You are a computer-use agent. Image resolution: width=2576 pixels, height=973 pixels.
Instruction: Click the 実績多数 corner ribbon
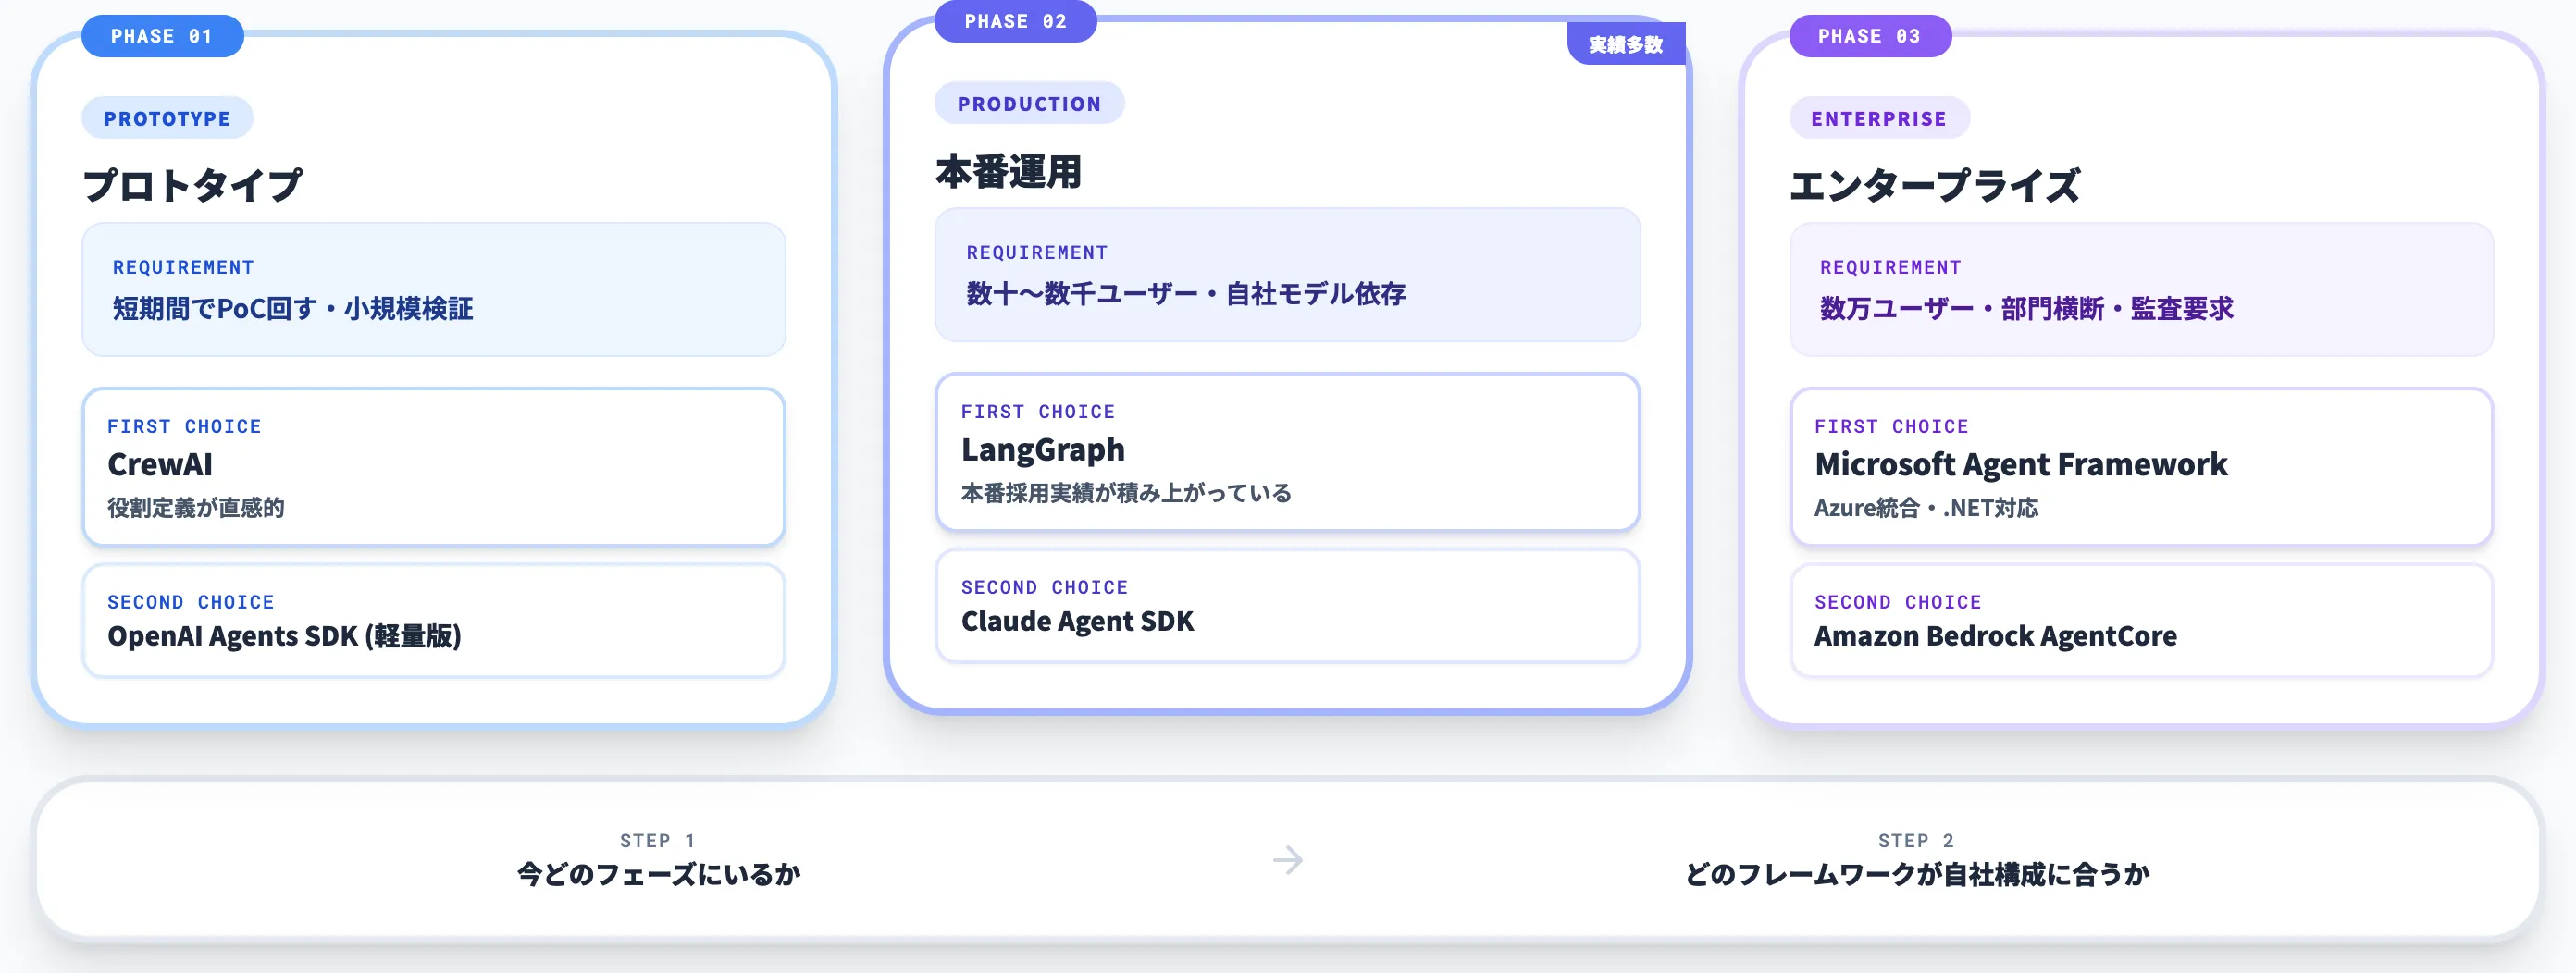1626,44
